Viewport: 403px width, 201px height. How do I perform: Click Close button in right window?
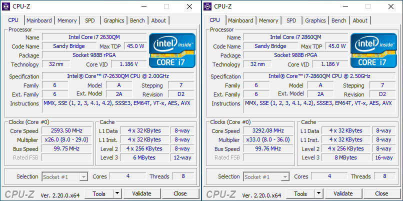(381, 193)
